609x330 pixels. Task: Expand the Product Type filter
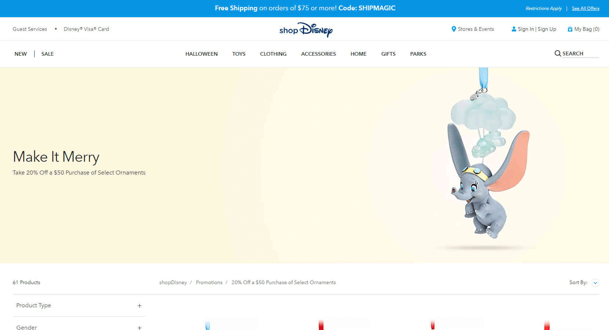[x=79, y=305]
